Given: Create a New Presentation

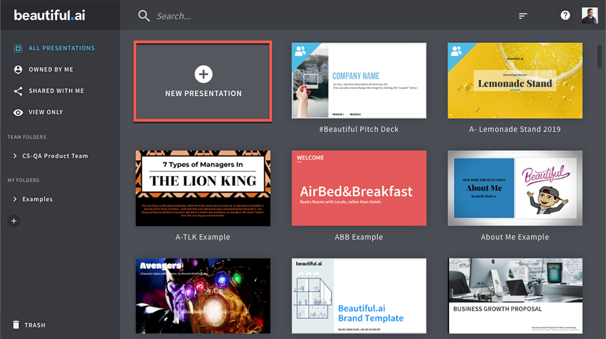Looking at the screenshot, I should click(203, 81).
